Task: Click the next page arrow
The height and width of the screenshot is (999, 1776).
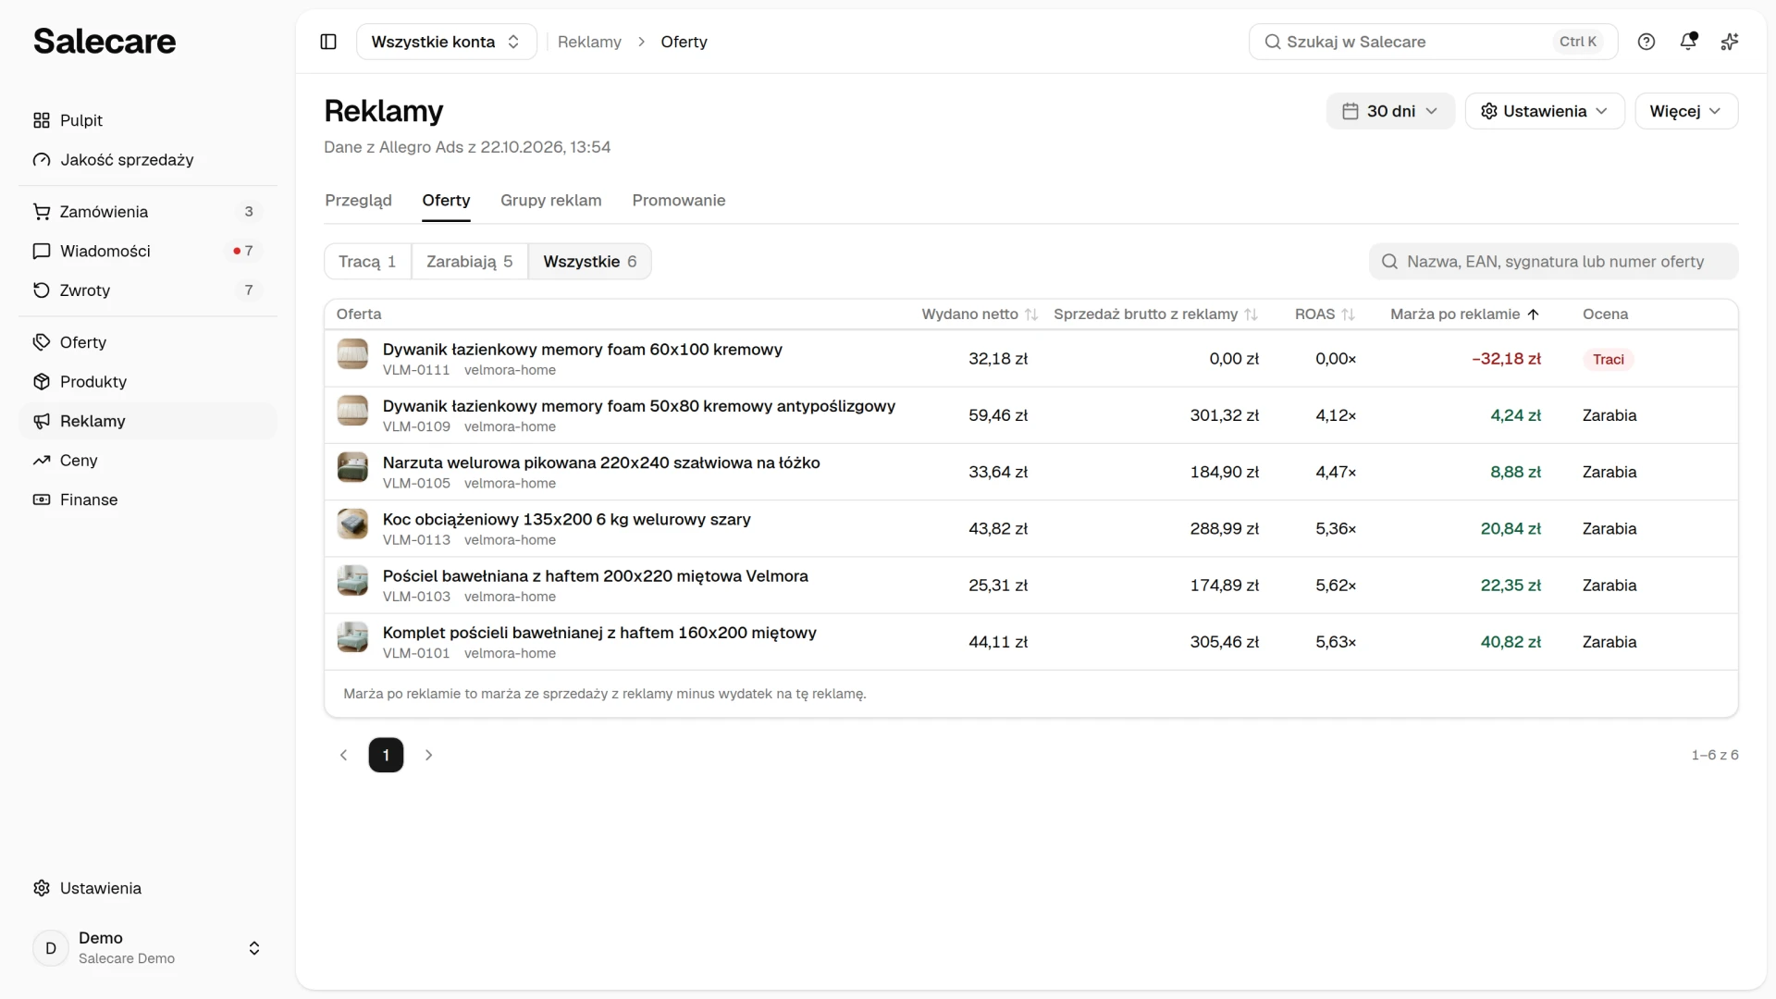Action: pos(428,755)
